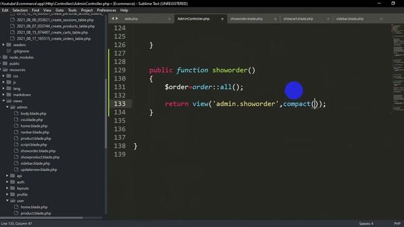Expand the auth folder
This screenshot has height=227, width=404.
coord(8,182)
